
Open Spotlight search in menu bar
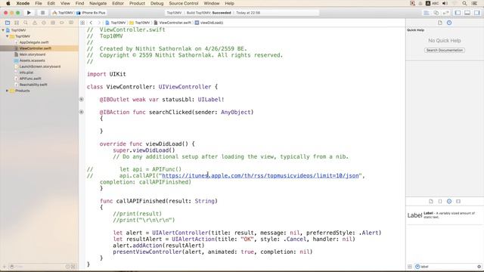(464, 3)
